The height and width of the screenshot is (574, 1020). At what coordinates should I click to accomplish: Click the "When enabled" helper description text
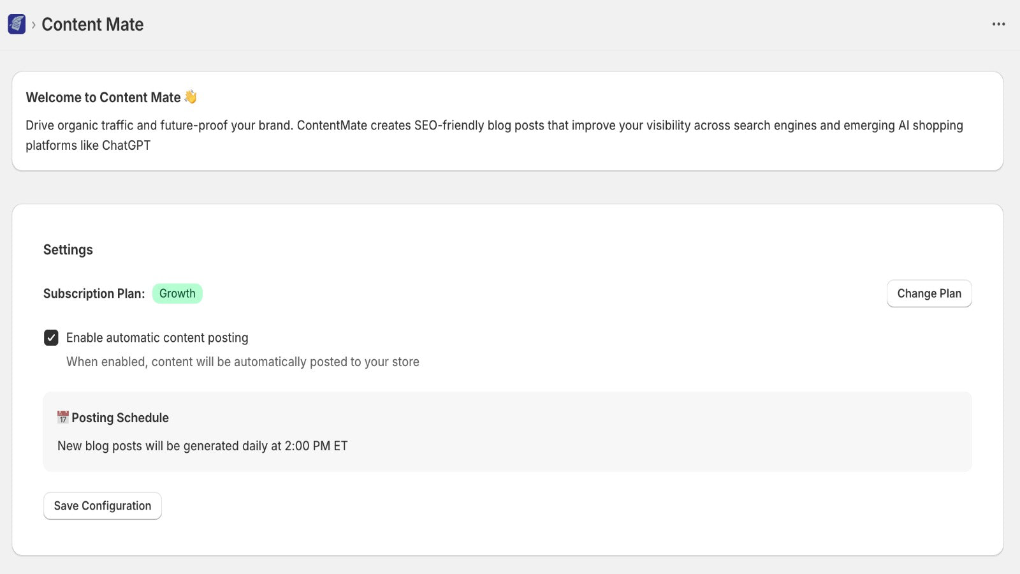click(x=242, y=362)
